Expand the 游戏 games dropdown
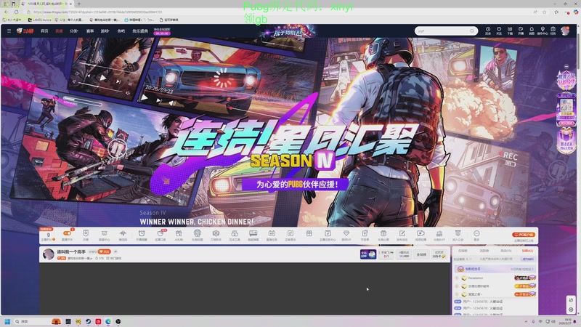Screen dimensions: 581x327 pyautogui.click(x=105, y=31)
